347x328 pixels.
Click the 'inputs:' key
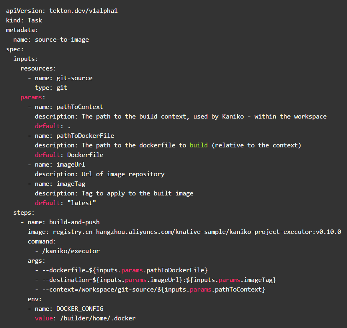pyautogui.click(x=26, y=59)
